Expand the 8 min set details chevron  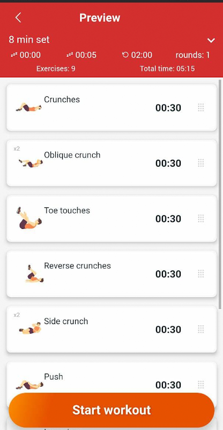211,40
